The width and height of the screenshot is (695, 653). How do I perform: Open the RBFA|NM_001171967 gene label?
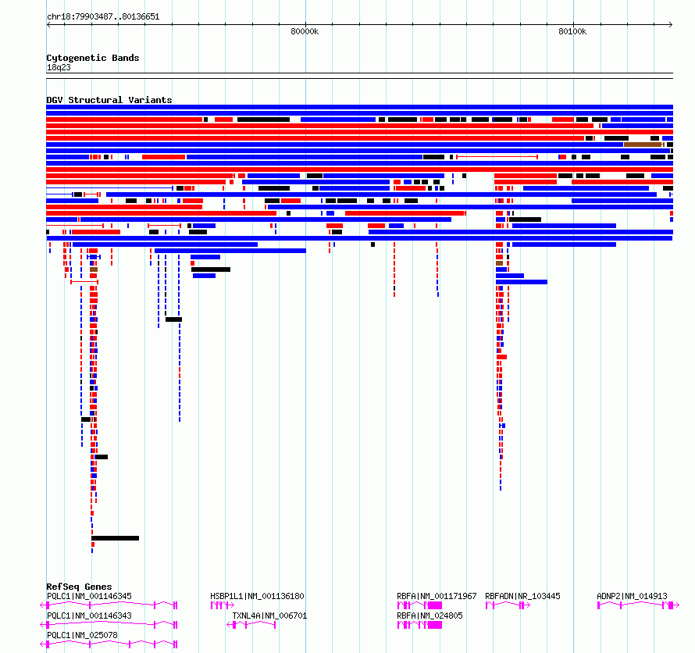437,596
